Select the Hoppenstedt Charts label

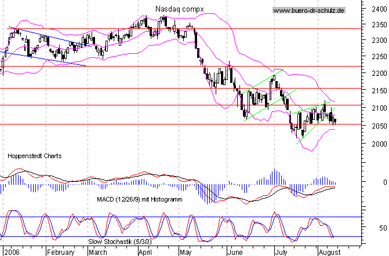(x=34, y=156)
